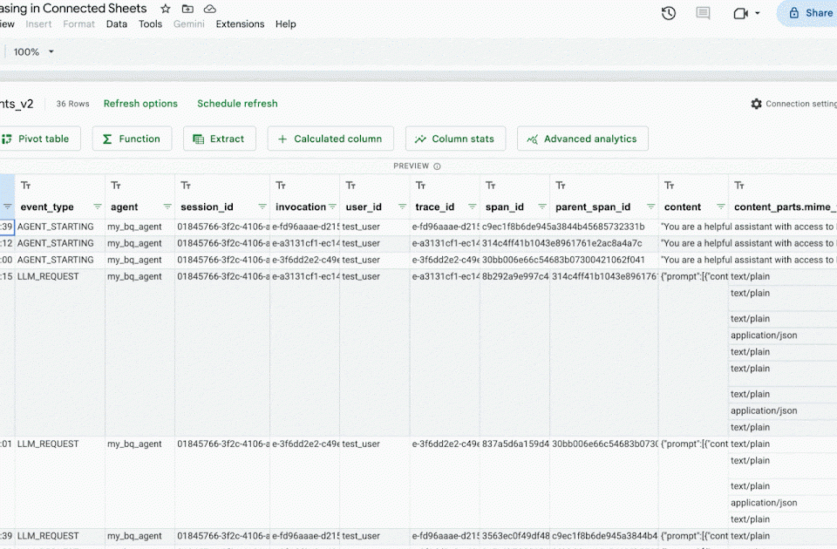Open the Help menu

[x=286, y=24]
